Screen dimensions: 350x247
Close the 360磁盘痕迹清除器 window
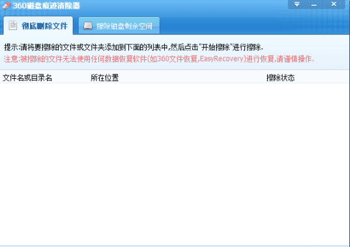[334, 4]
